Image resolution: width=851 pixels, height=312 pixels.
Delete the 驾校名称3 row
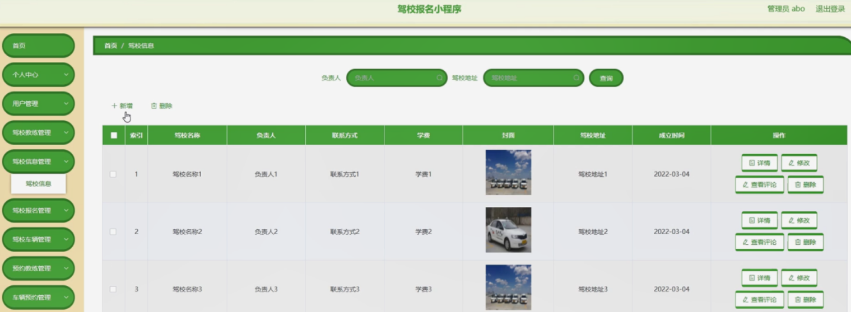click(x=805, y=300)
